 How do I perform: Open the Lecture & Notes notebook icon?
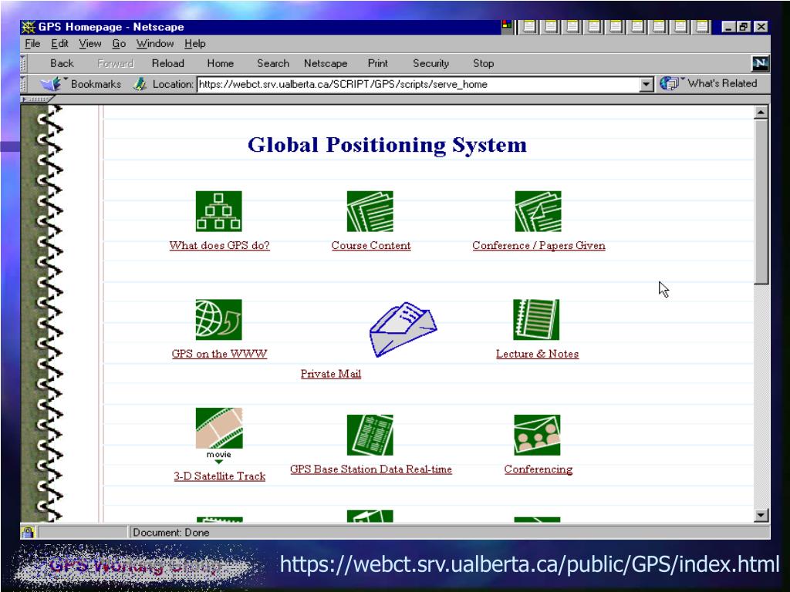point(536,320)
